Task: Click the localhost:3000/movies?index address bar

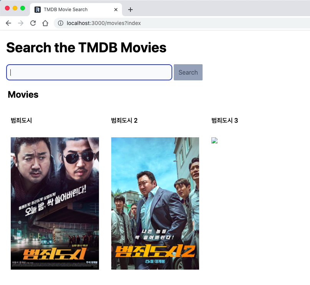Action: point(182,23)
